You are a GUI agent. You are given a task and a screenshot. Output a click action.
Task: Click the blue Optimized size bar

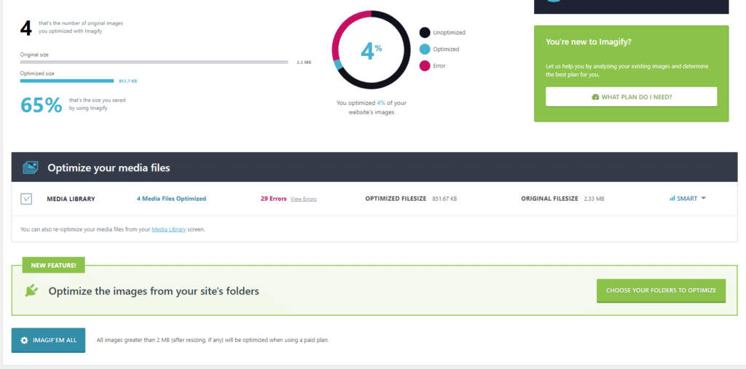point(67,81)
